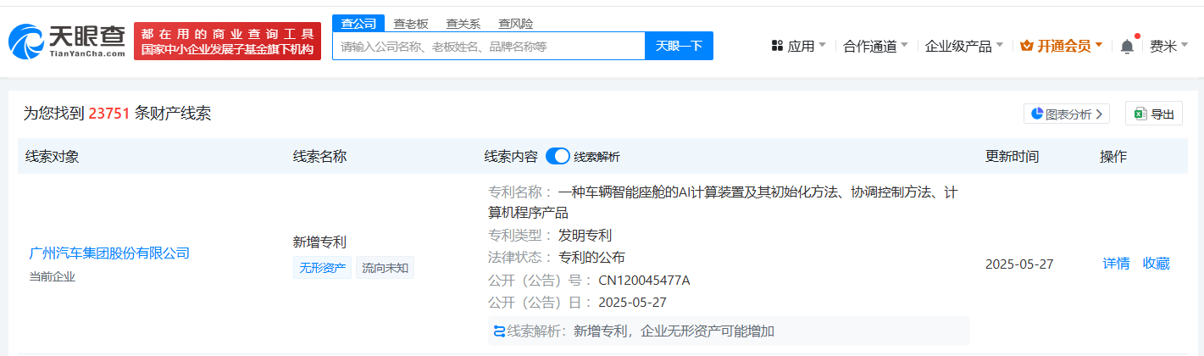1204x356 pixels.
Task: Click the Excel export icon
Action: tap(1140, 114)
